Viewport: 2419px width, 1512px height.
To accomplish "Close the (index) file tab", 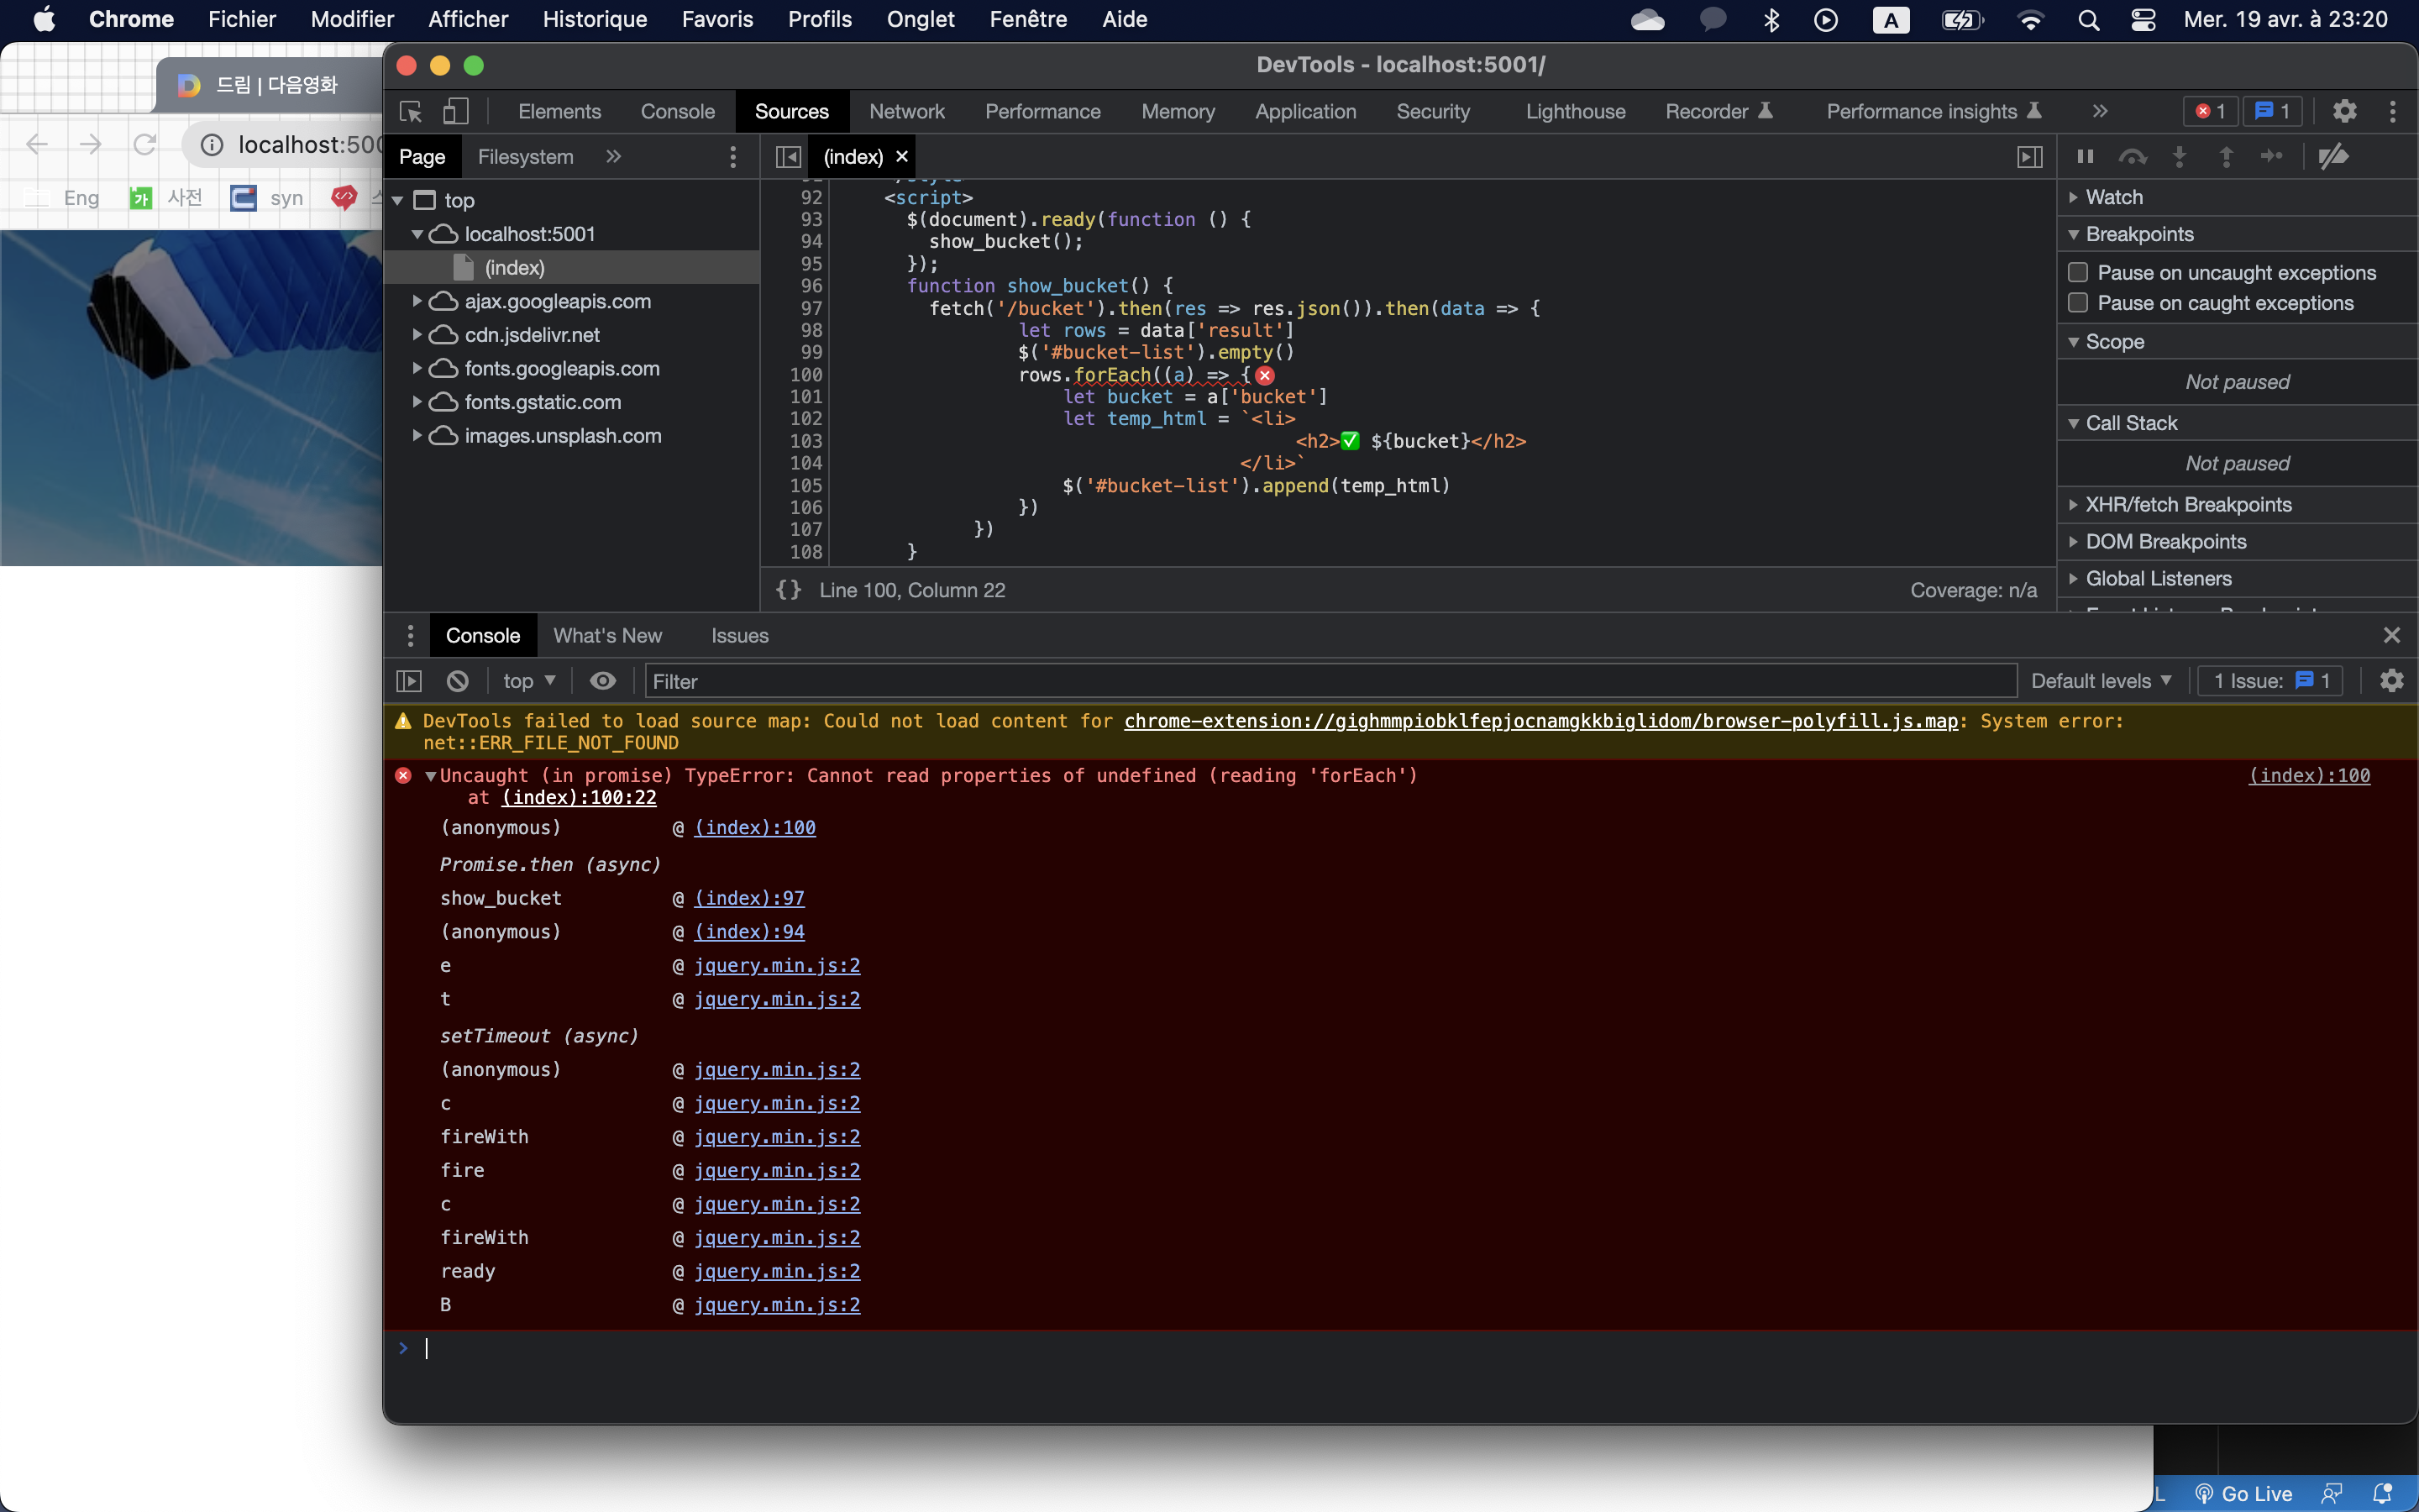I will point(901,156).
